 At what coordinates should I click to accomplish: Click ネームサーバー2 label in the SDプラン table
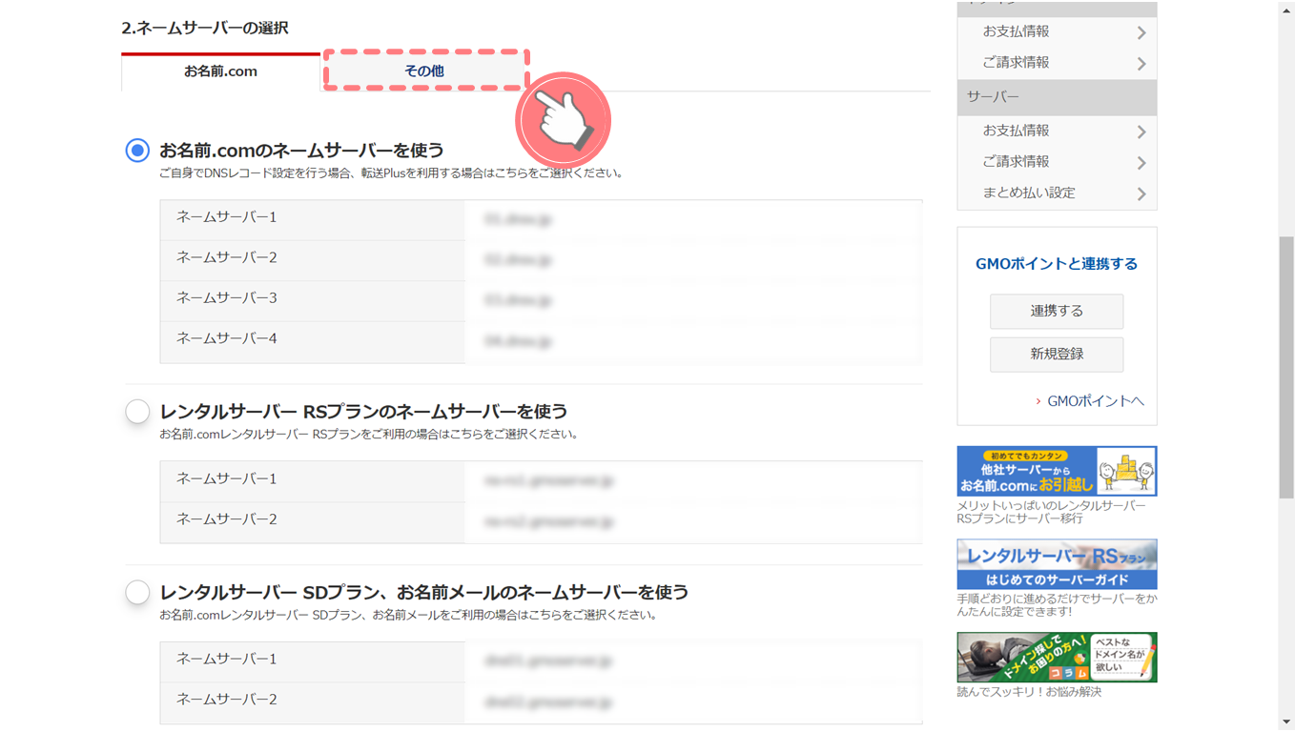[226, 700]
